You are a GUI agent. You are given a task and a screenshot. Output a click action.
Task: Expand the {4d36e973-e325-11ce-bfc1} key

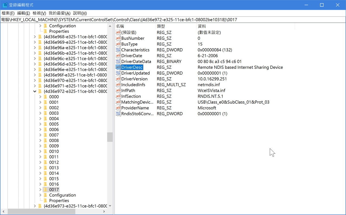point(35,206)
